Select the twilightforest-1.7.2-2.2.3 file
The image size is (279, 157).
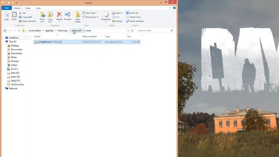[x=87, y=42]
